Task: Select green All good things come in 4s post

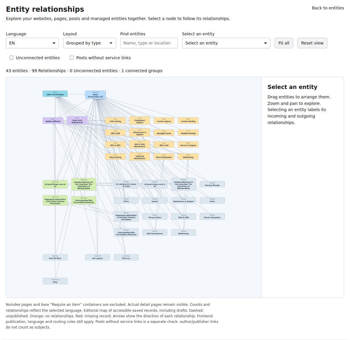Action: pyautogui.click(x=55, y=184)
